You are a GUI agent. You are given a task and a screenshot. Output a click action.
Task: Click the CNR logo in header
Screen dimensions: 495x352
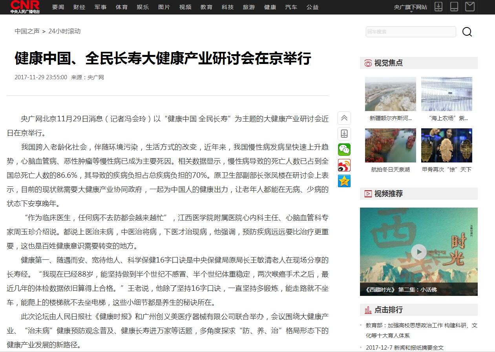pos(25,7)
